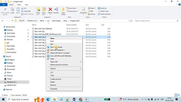Click the Paste ribbon icon

(18, 11)
